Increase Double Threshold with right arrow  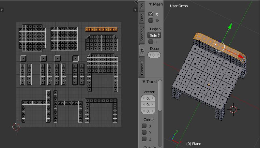point(158,55)
